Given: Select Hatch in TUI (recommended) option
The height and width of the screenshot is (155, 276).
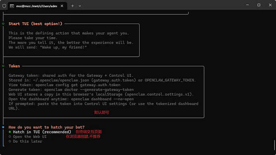Looking at the screenshot, I should (40, 132).
